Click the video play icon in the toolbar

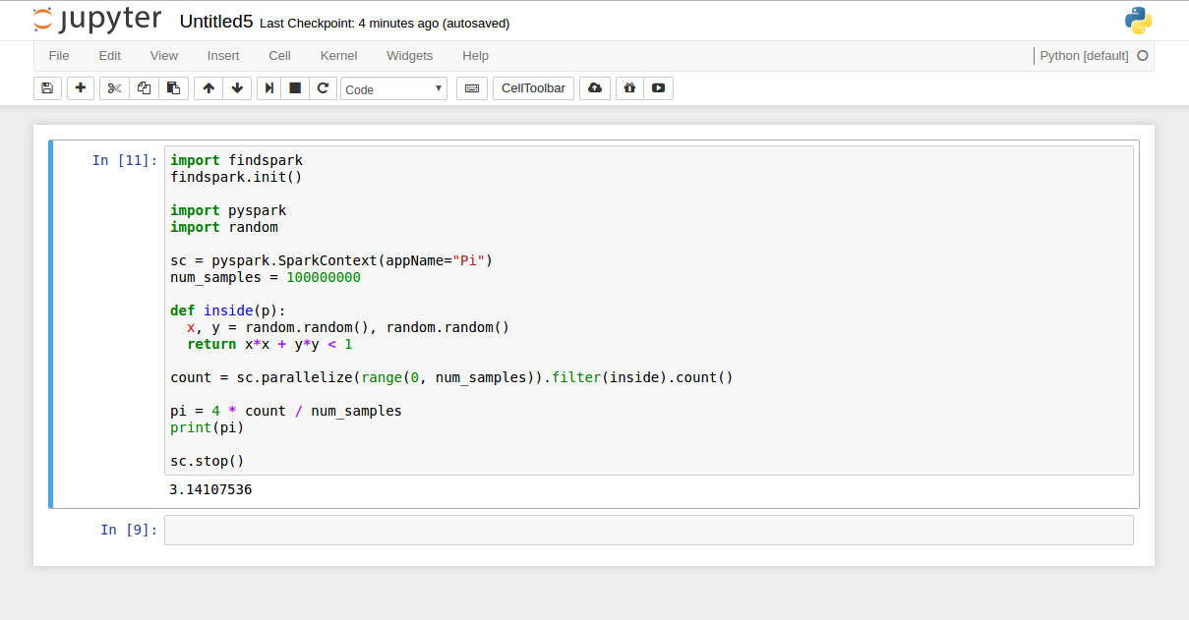pos(657,87)
